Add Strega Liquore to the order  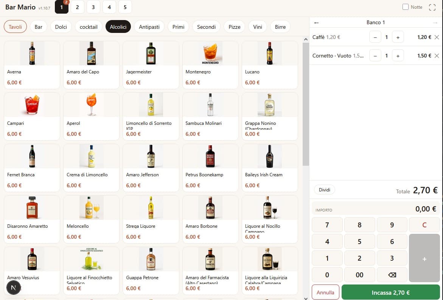tap(151, 219)
